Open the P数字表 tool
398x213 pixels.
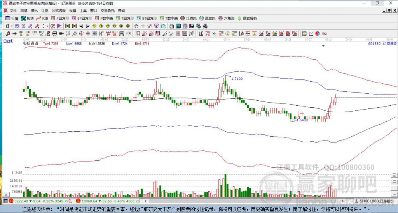[x=104, y=18]
